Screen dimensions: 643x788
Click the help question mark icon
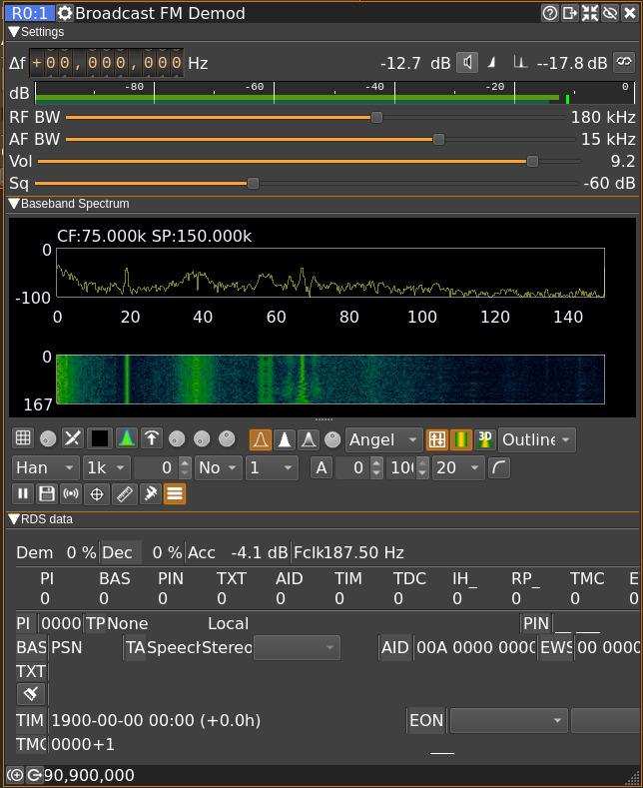click(549, 13)
